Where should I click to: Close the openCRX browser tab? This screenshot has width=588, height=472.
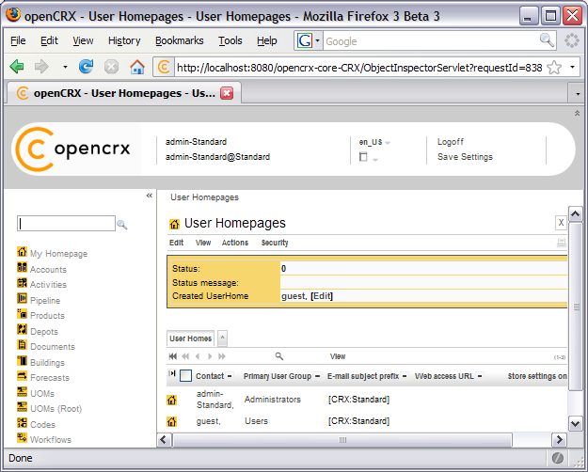pos(227,93)
